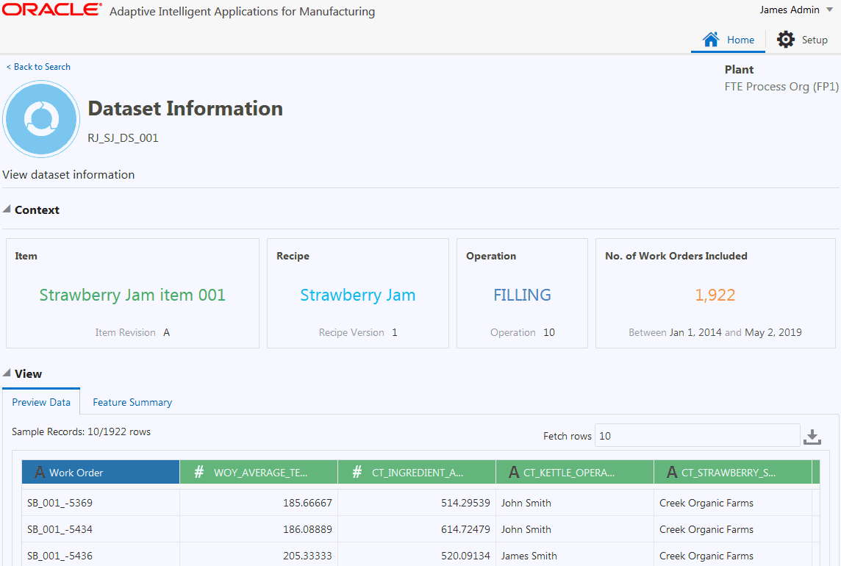Click the Recipe Version 1 label
Screen dimensions: 841x566
[x=358, y=333]
